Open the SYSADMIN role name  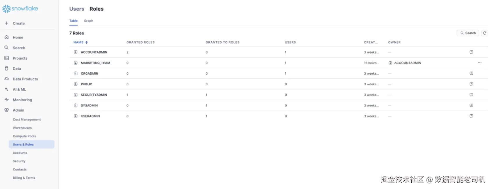tap(89, 105)
